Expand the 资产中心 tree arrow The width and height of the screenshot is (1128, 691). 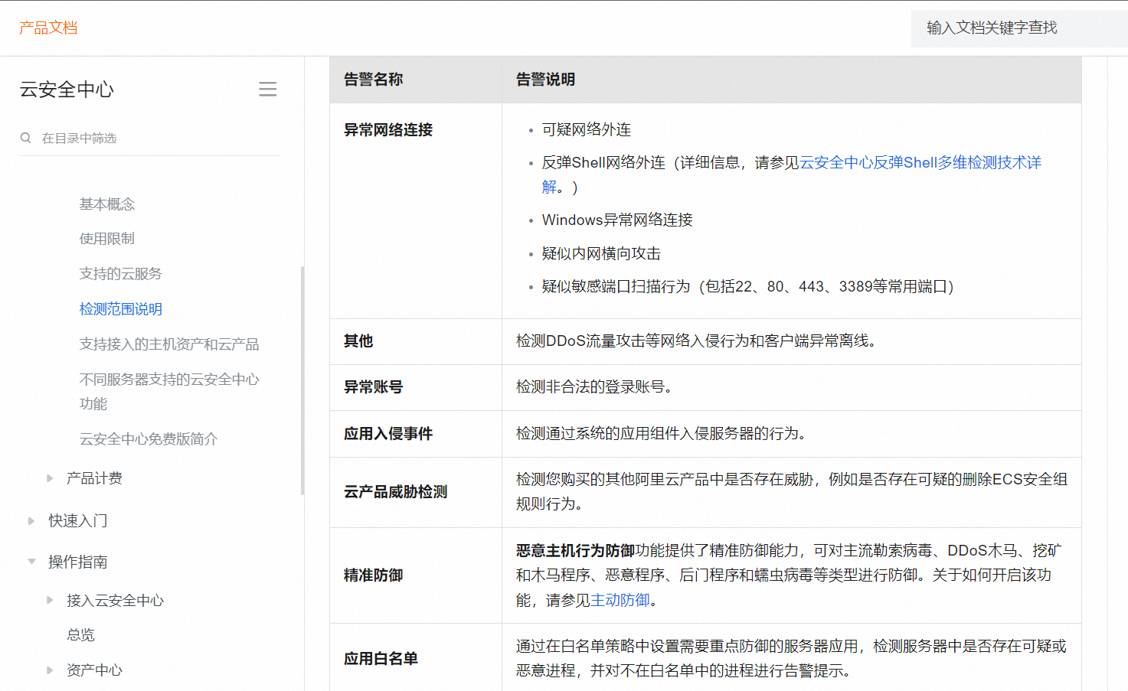[51, 670]
